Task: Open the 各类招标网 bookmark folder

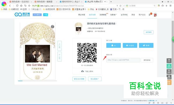Action: [49, 9]
